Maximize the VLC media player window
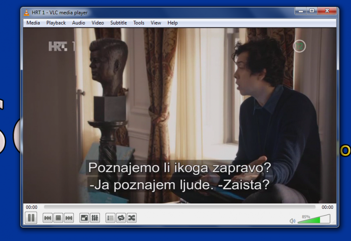The width and height of the screenshot is (351, 241). click(312, 11)
